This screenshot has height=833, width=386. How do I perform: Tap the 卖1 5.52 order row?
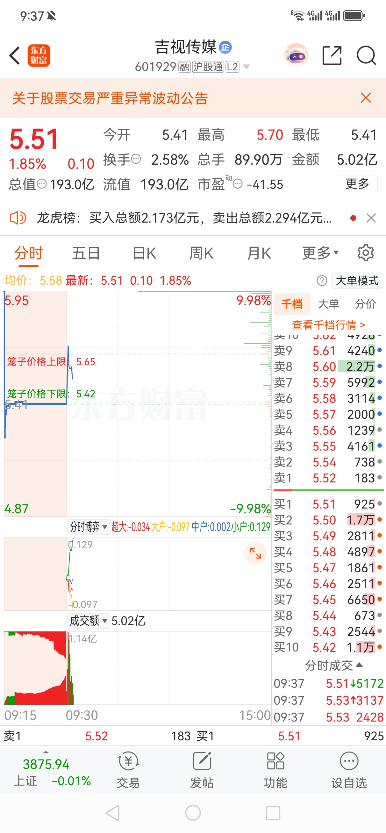(x=328, y=478)
